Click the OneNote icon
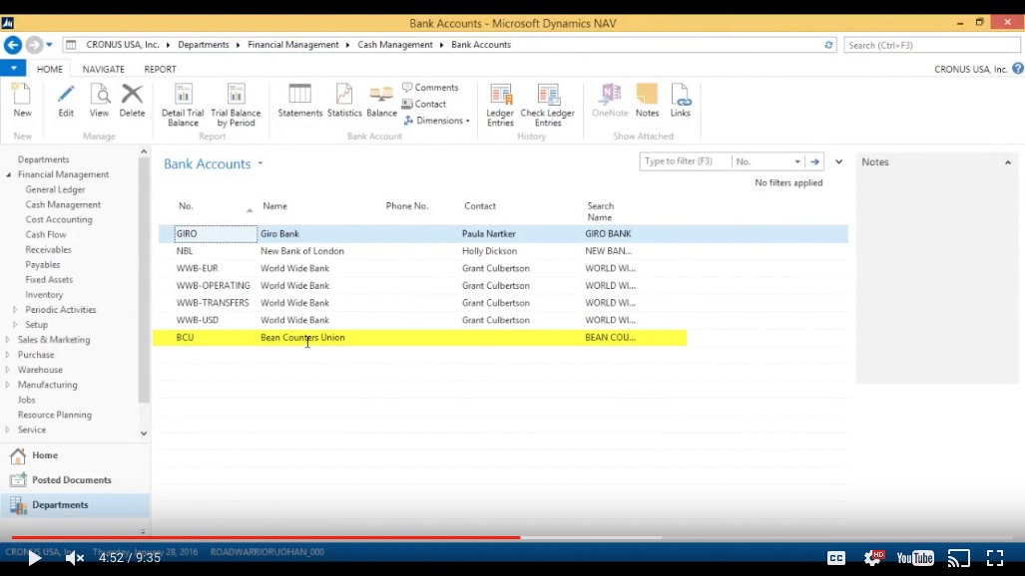Screen dimensions: 1025x576 click(x=610, y=100)
